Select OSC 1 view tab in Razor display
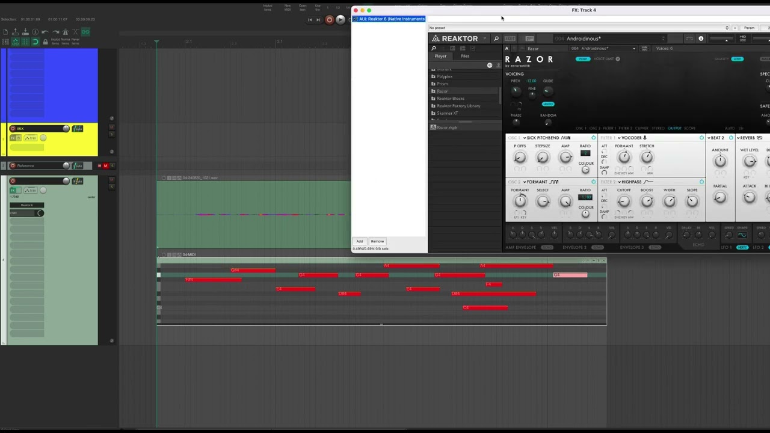This screenshot has width=770, height=433. click(581, 128)
